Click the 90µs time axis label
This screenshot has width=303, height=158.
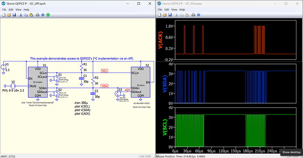coord(211,151)
